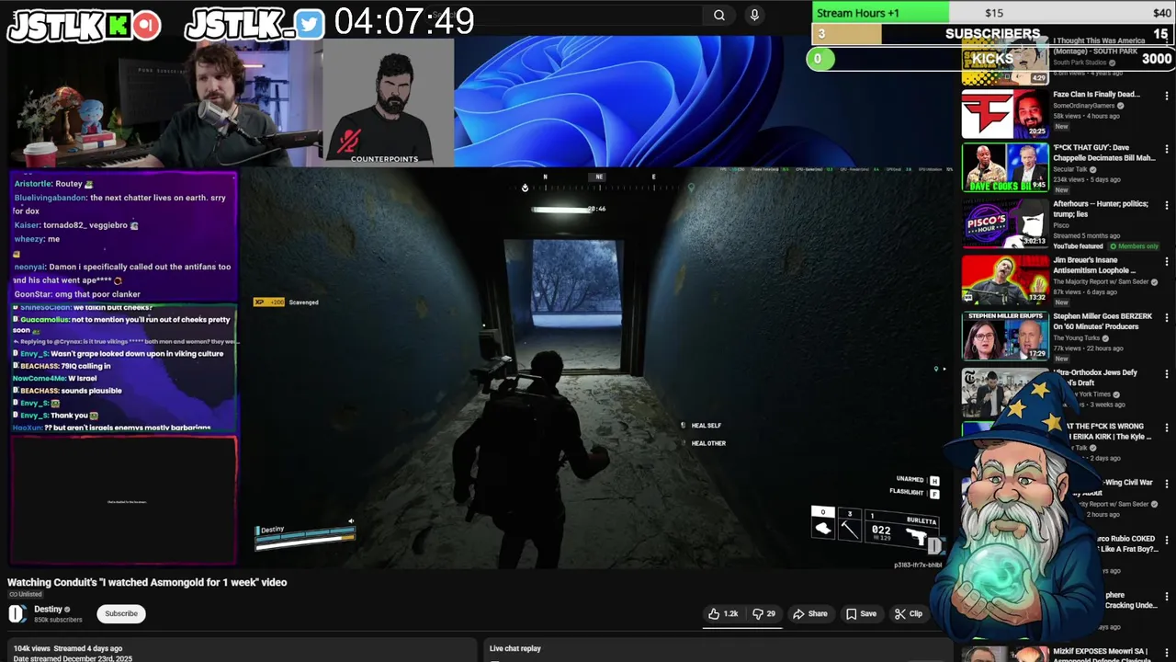Open Faze Clan Is Finally Dead title

1096,94
